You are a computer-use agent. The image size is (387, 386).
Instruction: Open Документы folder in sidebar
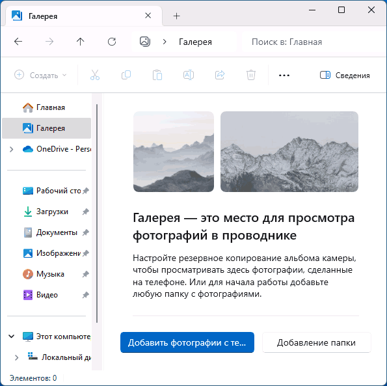click(46, 232)
